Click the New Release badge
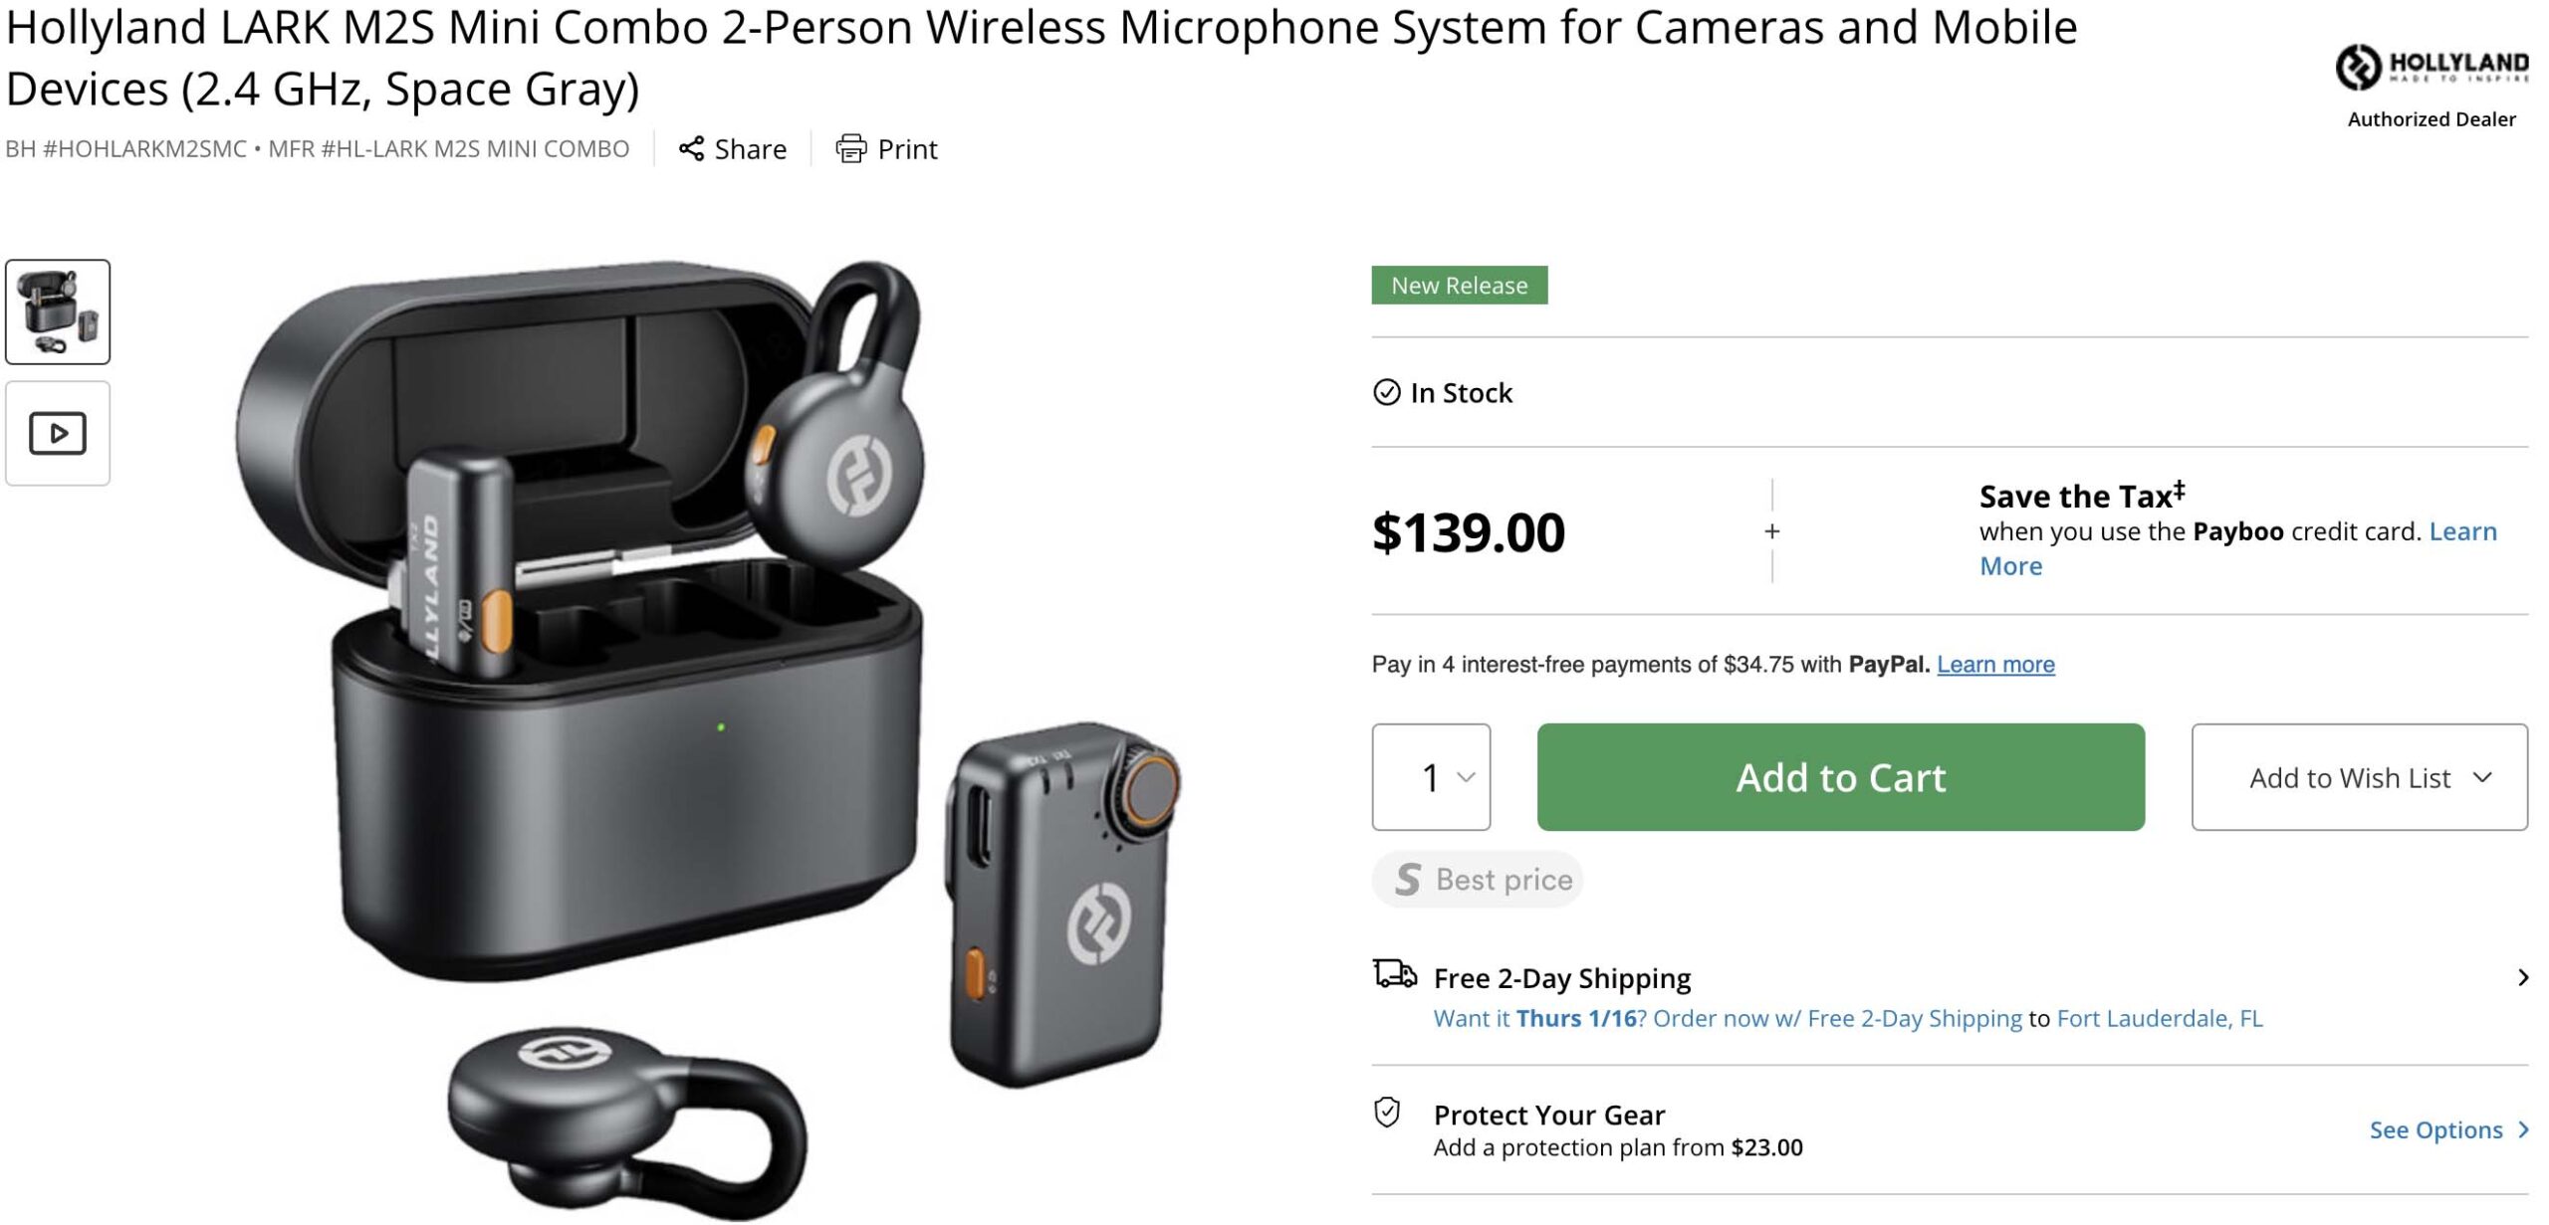Screen dimensions: 2549x1225 pyautogui.click(x=1459, y=286)
